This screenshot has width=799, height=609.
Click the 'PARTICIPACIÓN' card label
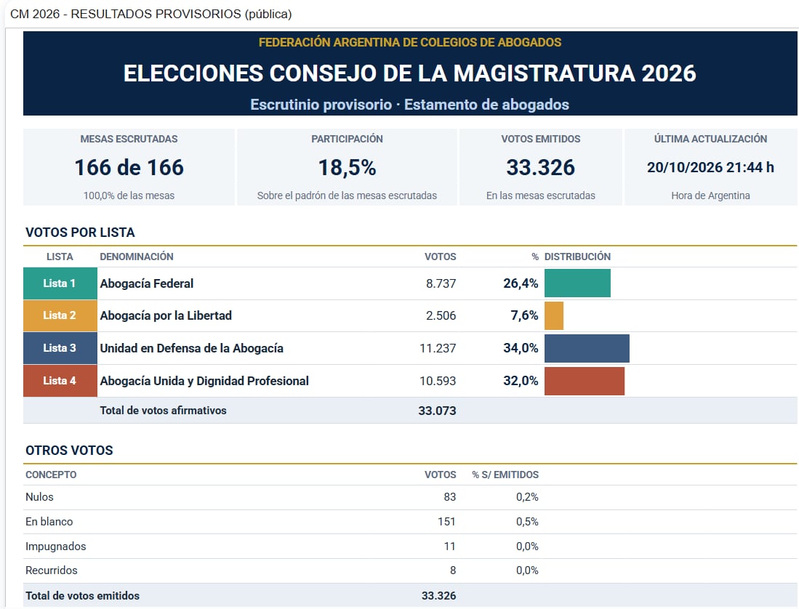(x=347, y=139)
